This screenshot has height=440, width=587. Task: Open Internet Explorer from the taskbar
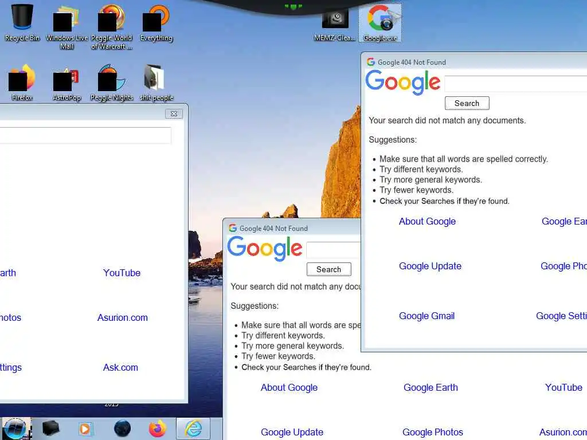click(x=193, y=429)
